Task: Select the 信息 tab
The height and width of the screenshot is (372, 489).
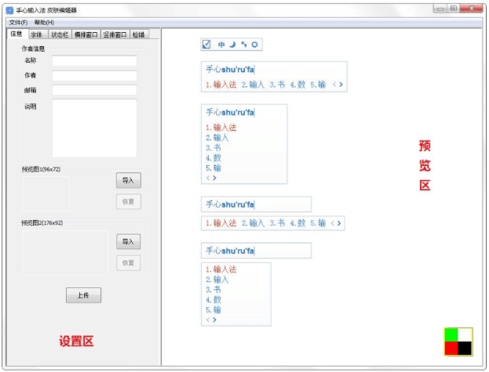Action: coord(16,34)
